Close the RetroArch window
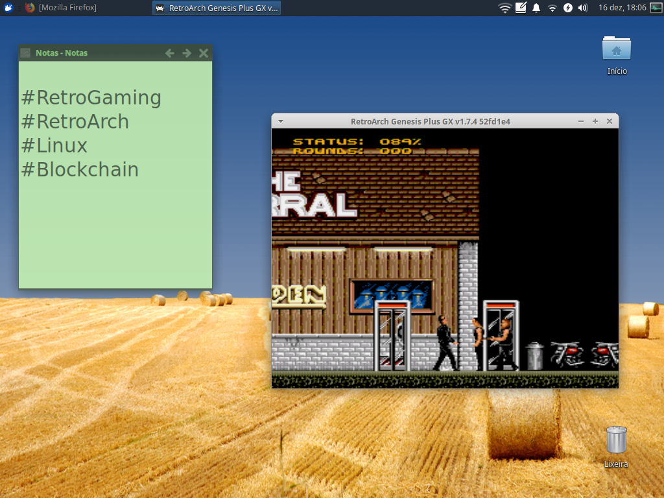This screenshot has width=664, height=498. 610,121
